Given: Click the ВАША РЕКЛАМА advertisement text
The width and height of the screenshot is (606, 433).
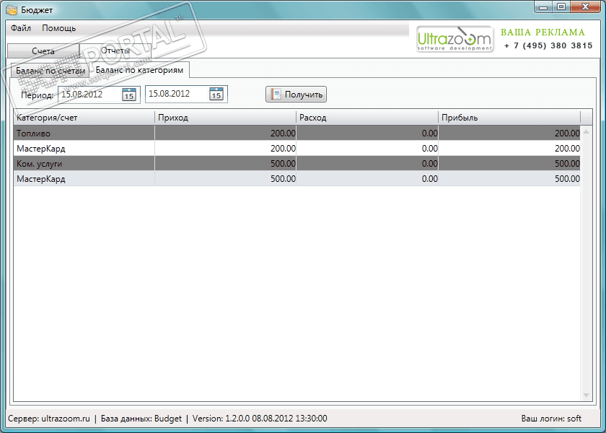Looking at the screenshot, I should (x=543, y=32).
